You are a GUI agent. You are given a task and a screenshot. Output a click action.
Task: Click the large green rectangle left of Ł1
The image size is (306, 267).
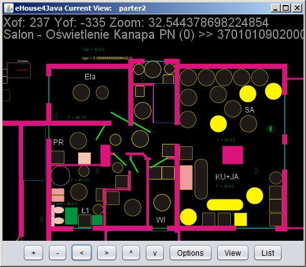coord(71,216)
